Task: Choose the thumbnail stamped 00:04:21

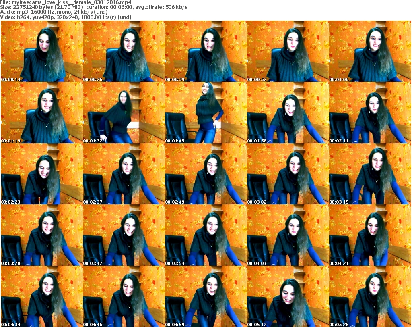Action: [370, 235]
